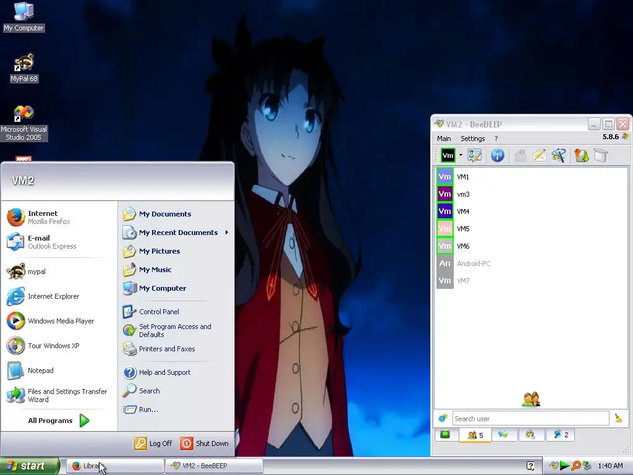Screen dimensions: 633x475
Task: Select user VM1 in BeeBEEP list
Action: tap(531, 177)
